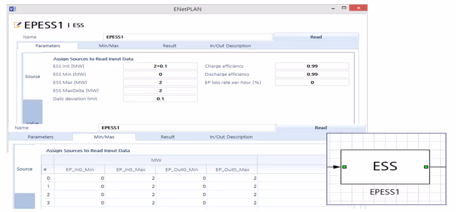Screen dimensions: 456x212
Task: Click the MW group header in table
Action: 156,160
